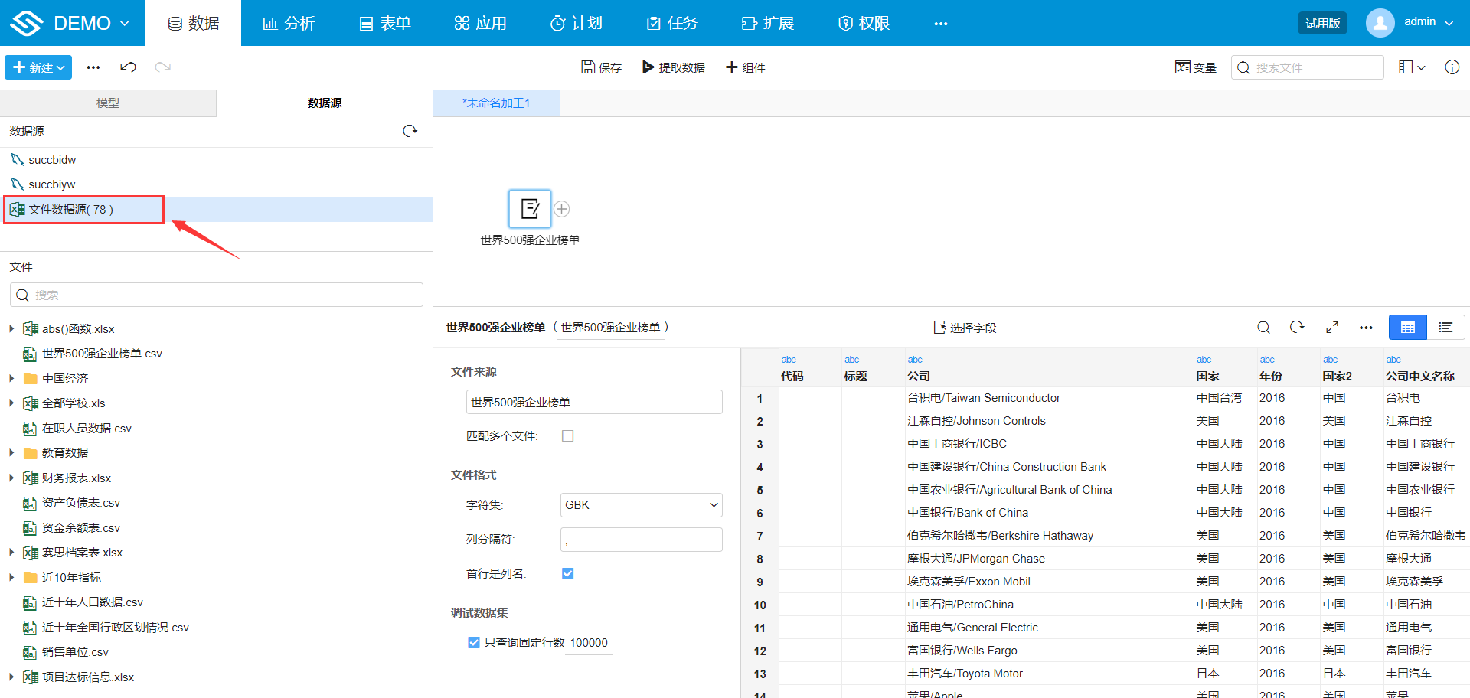1470x698 pixels.
Task: Click the 提取数据 button
Action: pyautogui.click(x=674, y=67)
